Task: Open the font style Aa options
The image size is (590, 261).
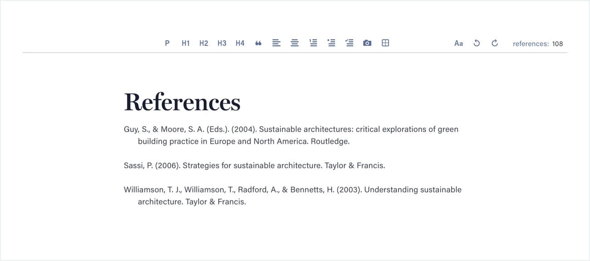Action: [458, 43]
